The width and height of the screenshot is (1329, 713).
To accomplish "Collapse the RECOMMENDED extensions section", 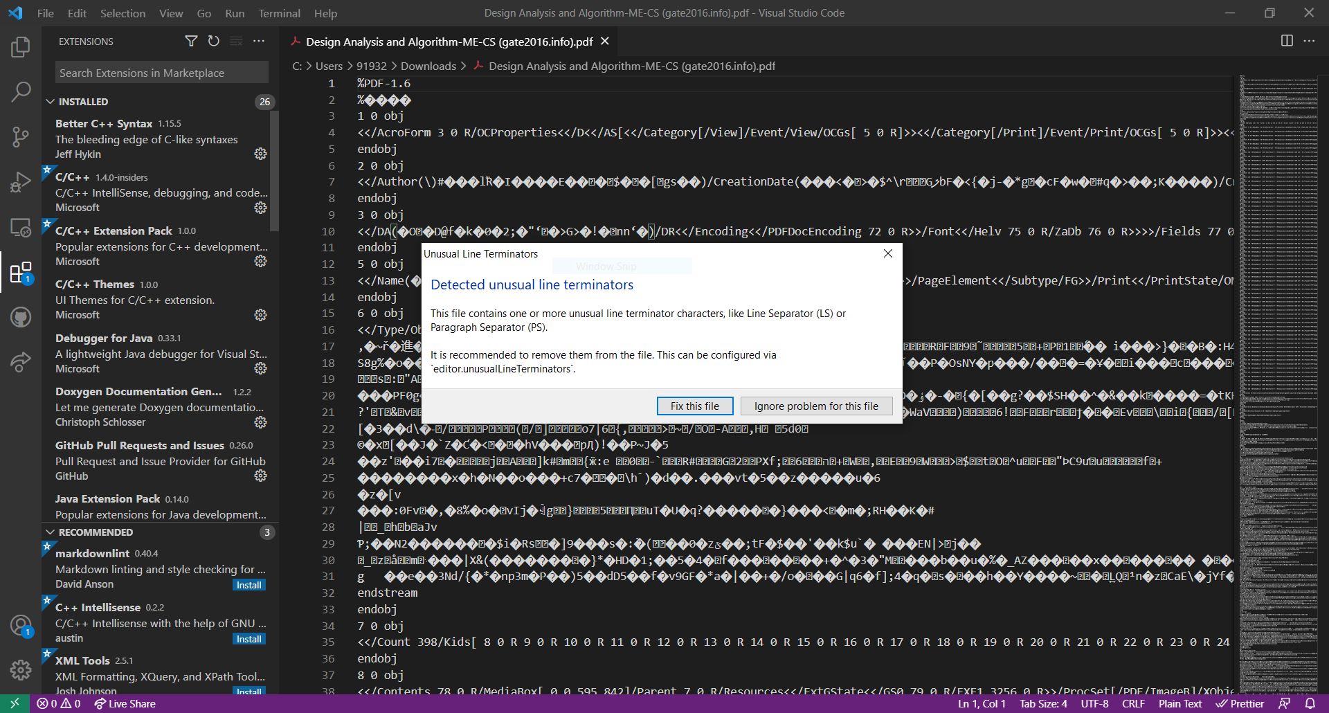I will click(50, 532).
